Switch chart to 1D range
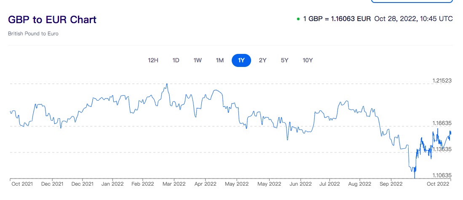This screenshot has height=200, width=463. (x=176, y=60)
